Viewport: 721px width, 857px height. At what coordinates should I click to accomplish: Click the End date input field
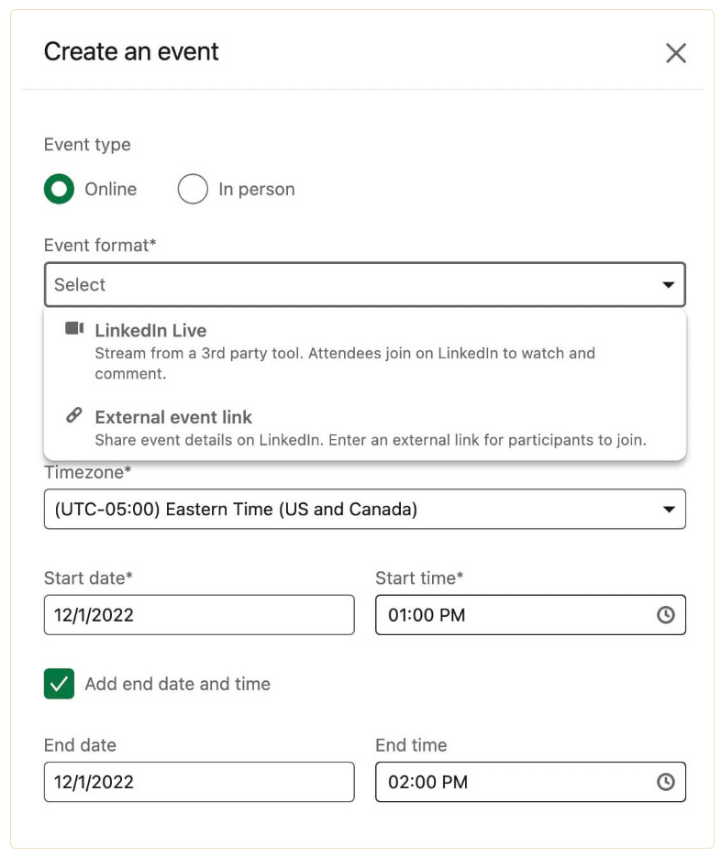tap(198, 782)
